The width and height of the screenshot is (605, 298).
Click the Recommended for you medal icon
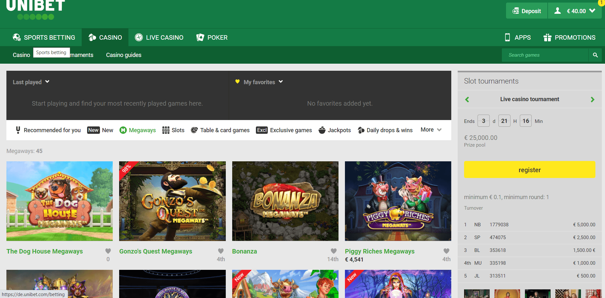pyautogui.click(x=18, y=130)
